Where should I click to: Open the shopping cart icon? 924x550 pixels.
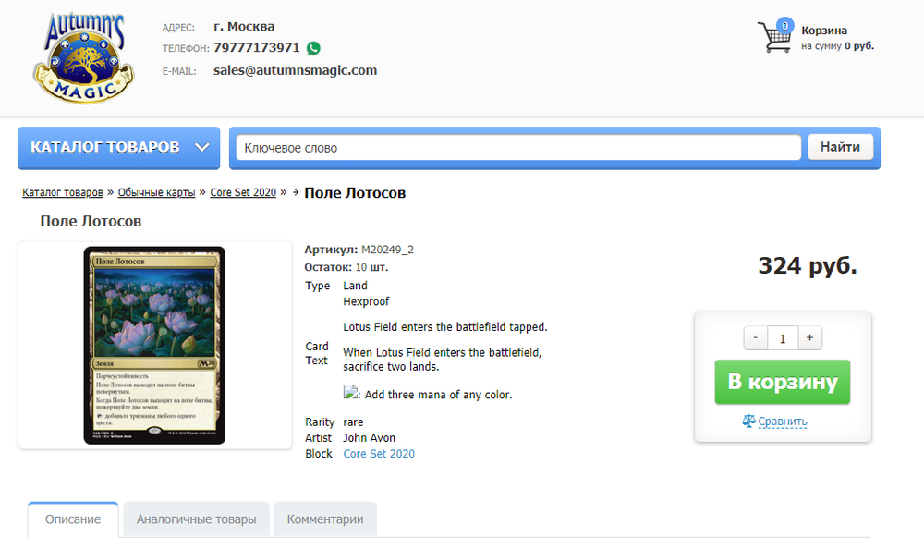pyautogui.click(x=774, y=37)
